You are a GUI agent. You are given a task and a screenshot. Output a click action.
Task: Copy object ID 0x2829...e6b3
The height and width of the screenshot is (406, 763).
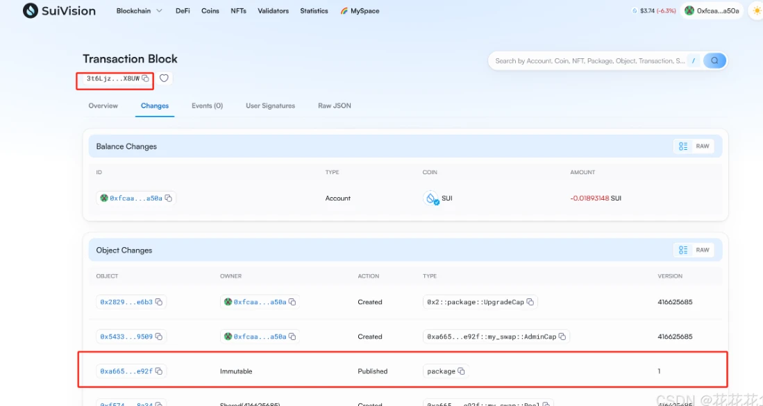coord(159,302)
